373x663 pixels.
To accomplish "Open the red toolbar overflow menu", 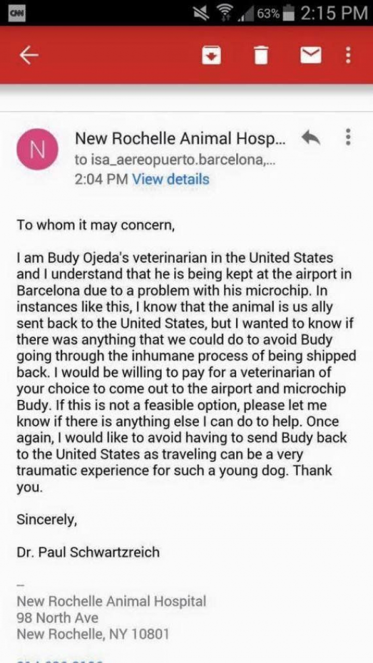I will [349, 55].
